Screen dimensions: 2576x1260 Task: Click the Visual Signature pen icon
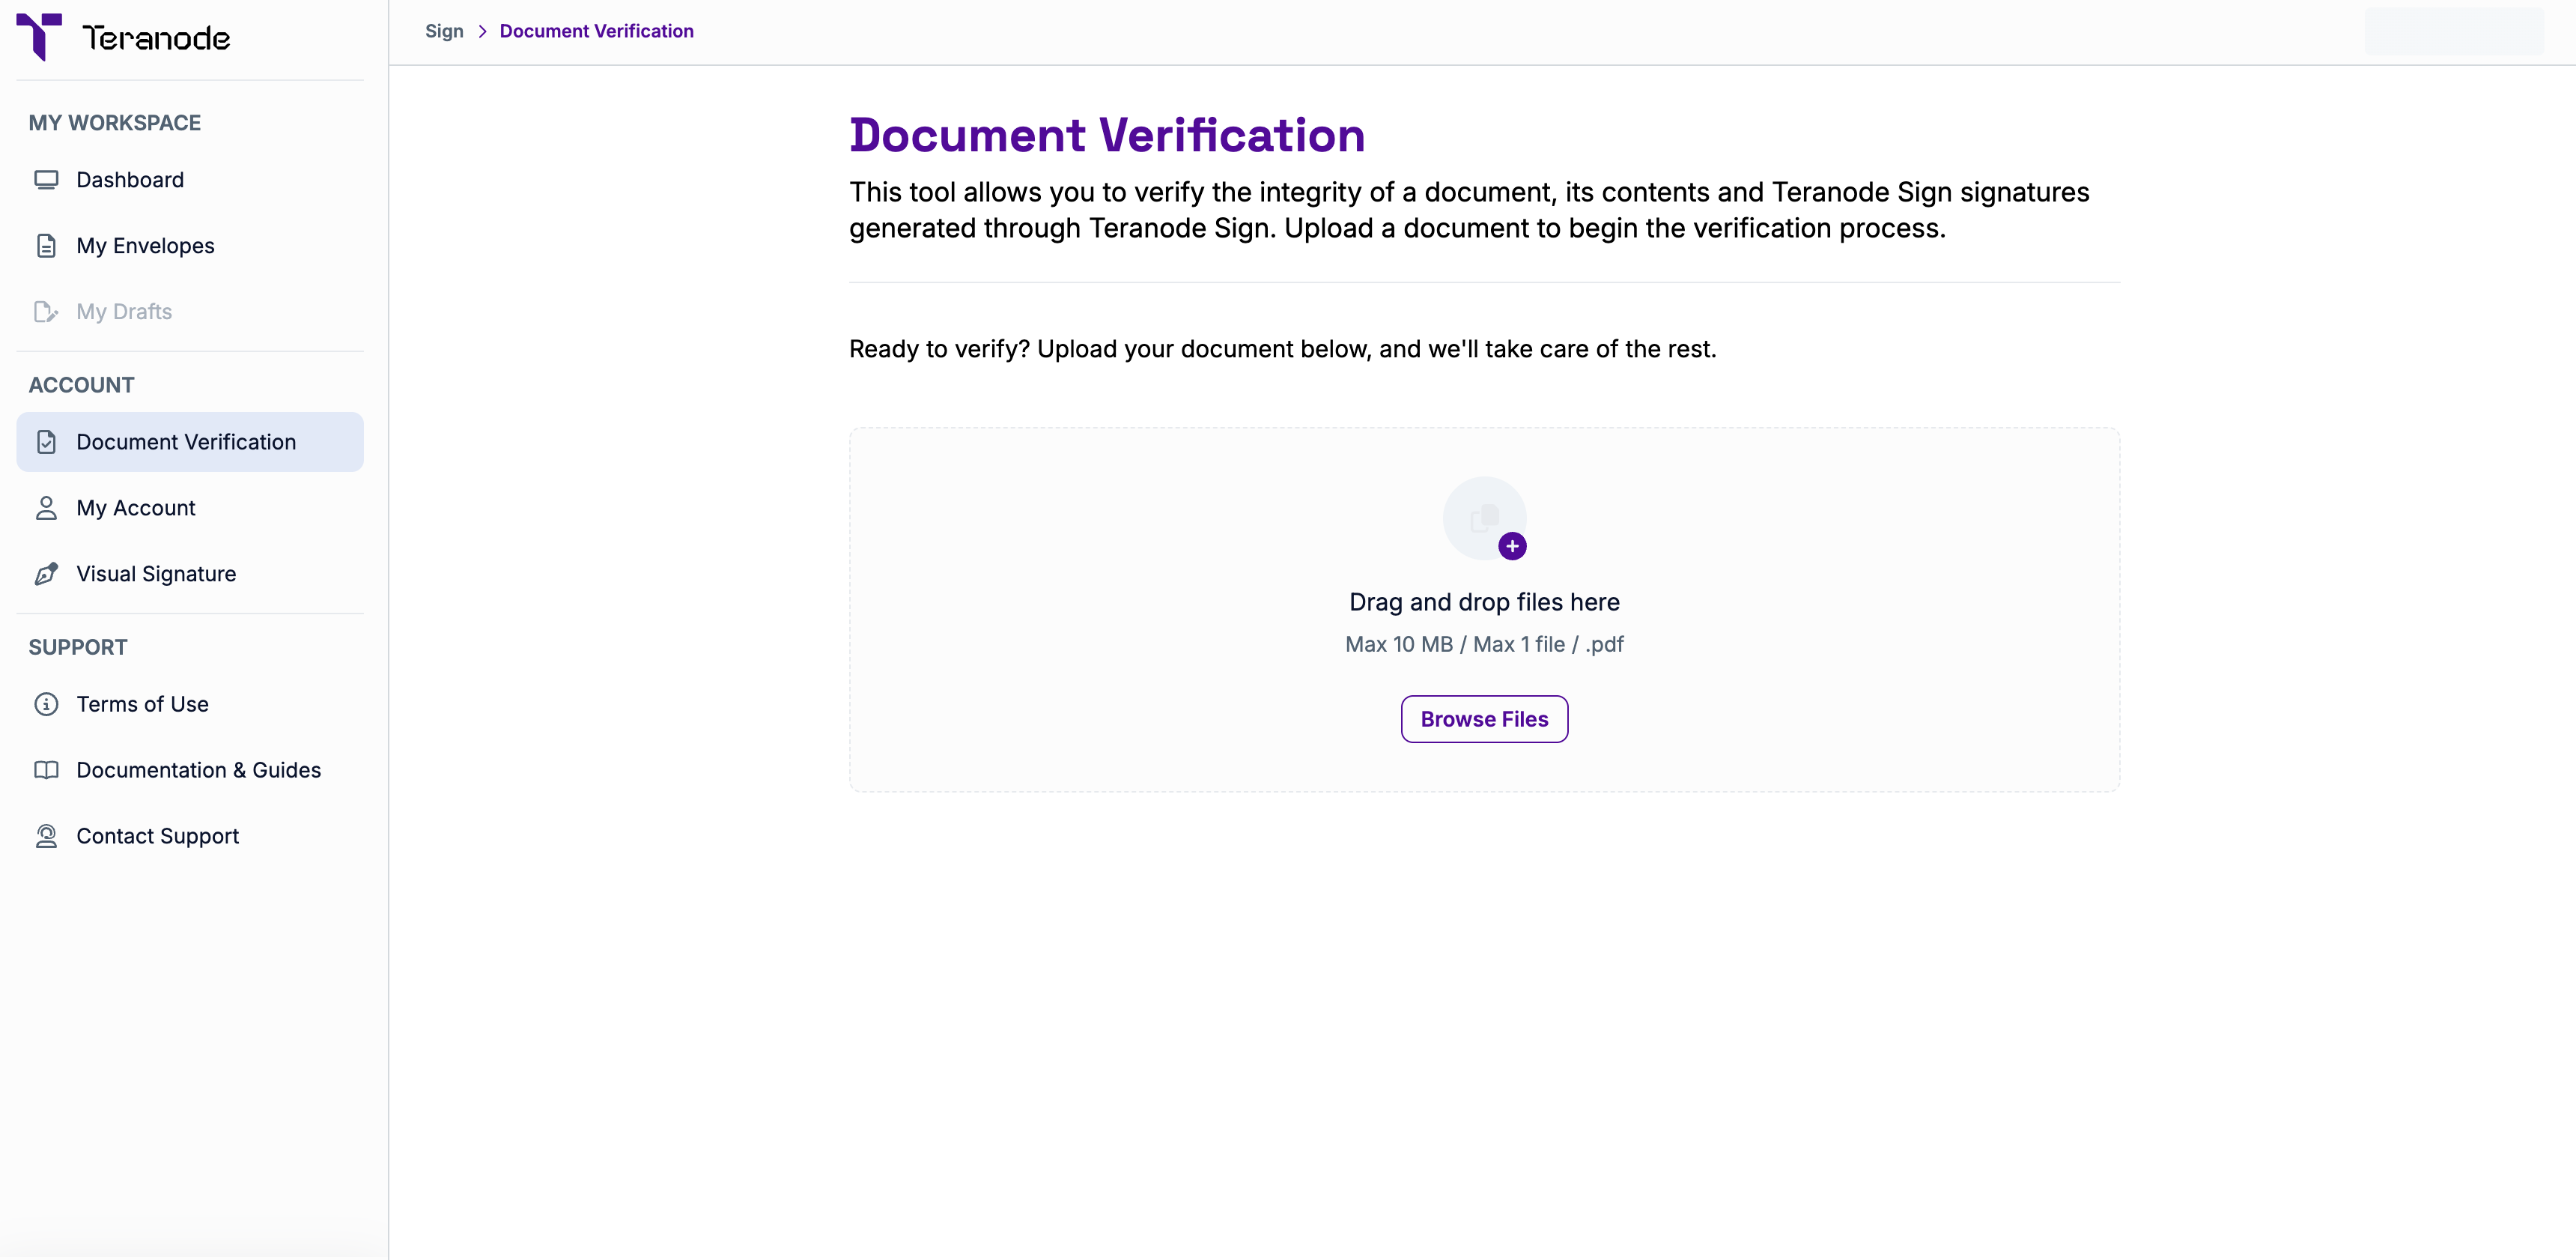pos(46,574)
